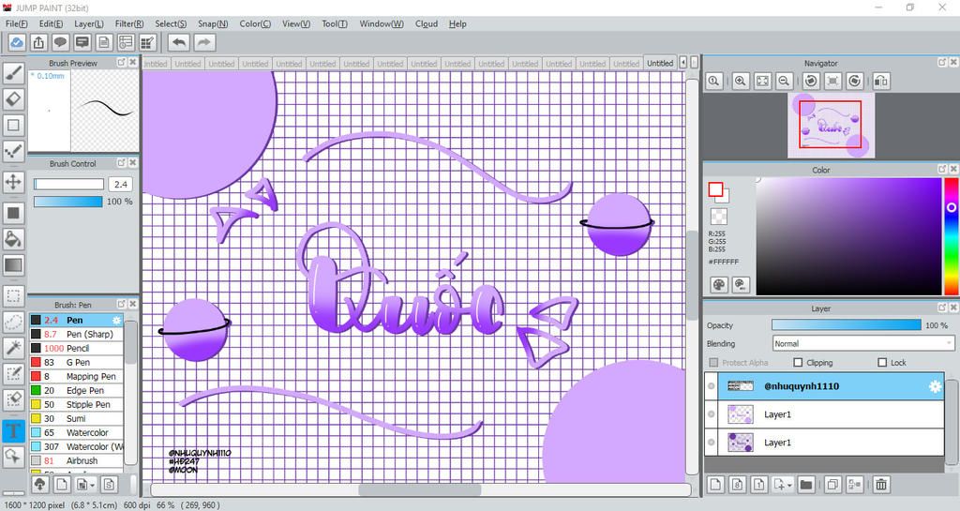Click the Redo arrow in toolbar
960x511 pixels.
204,42
